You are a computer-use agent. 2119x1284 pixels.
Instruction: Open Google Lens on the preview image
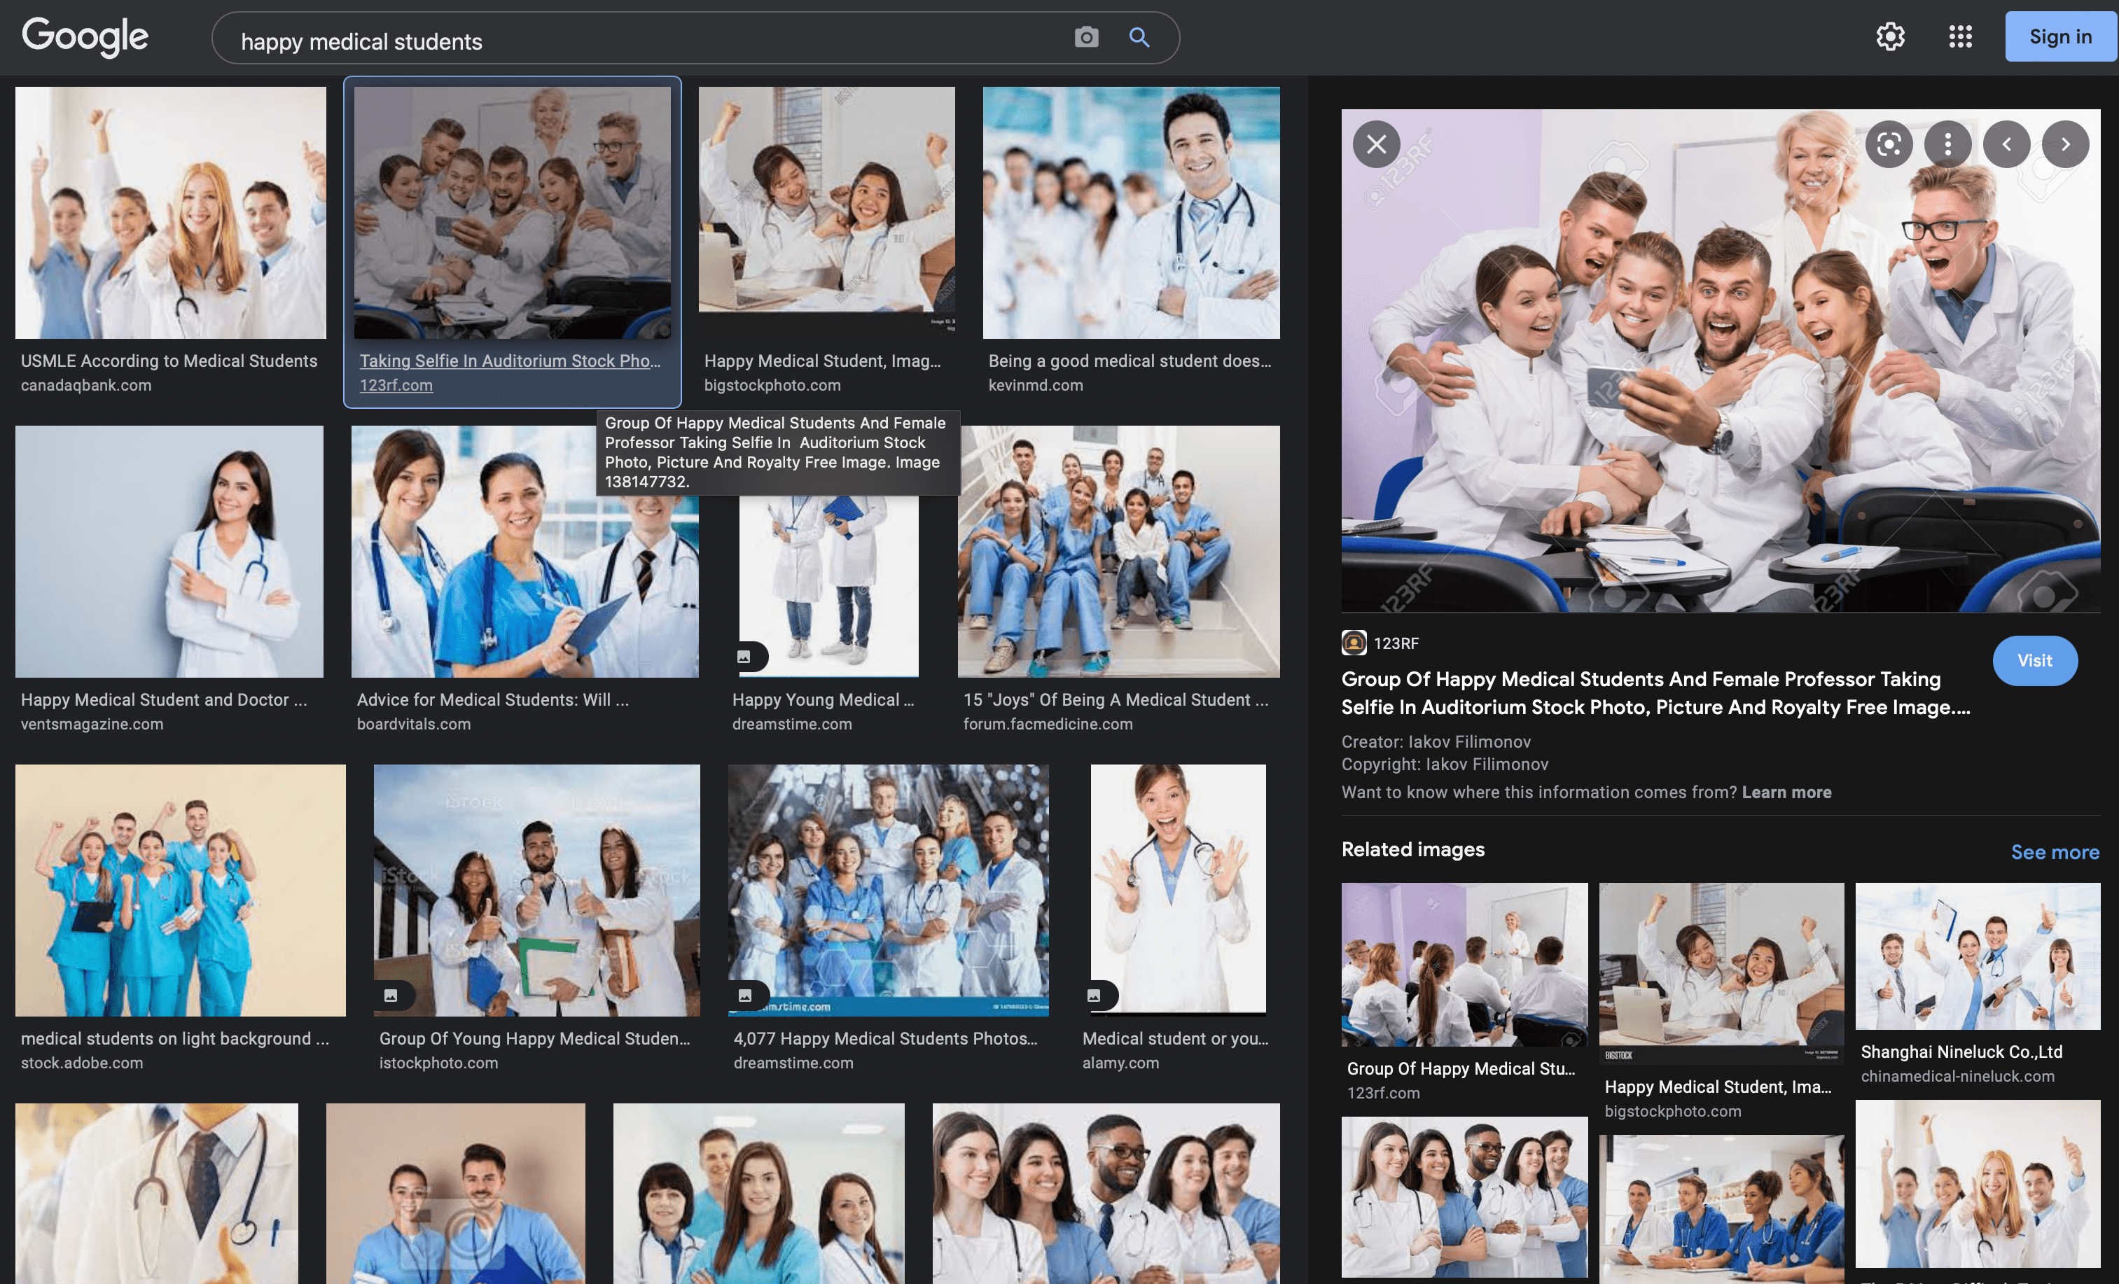[1889, 144]
